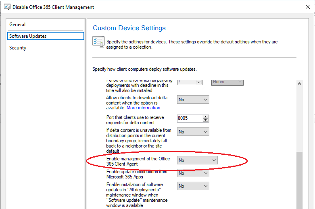315x209 pixels.
Task: Click the vertical scrollbar thumb
Action: point(299,180)
